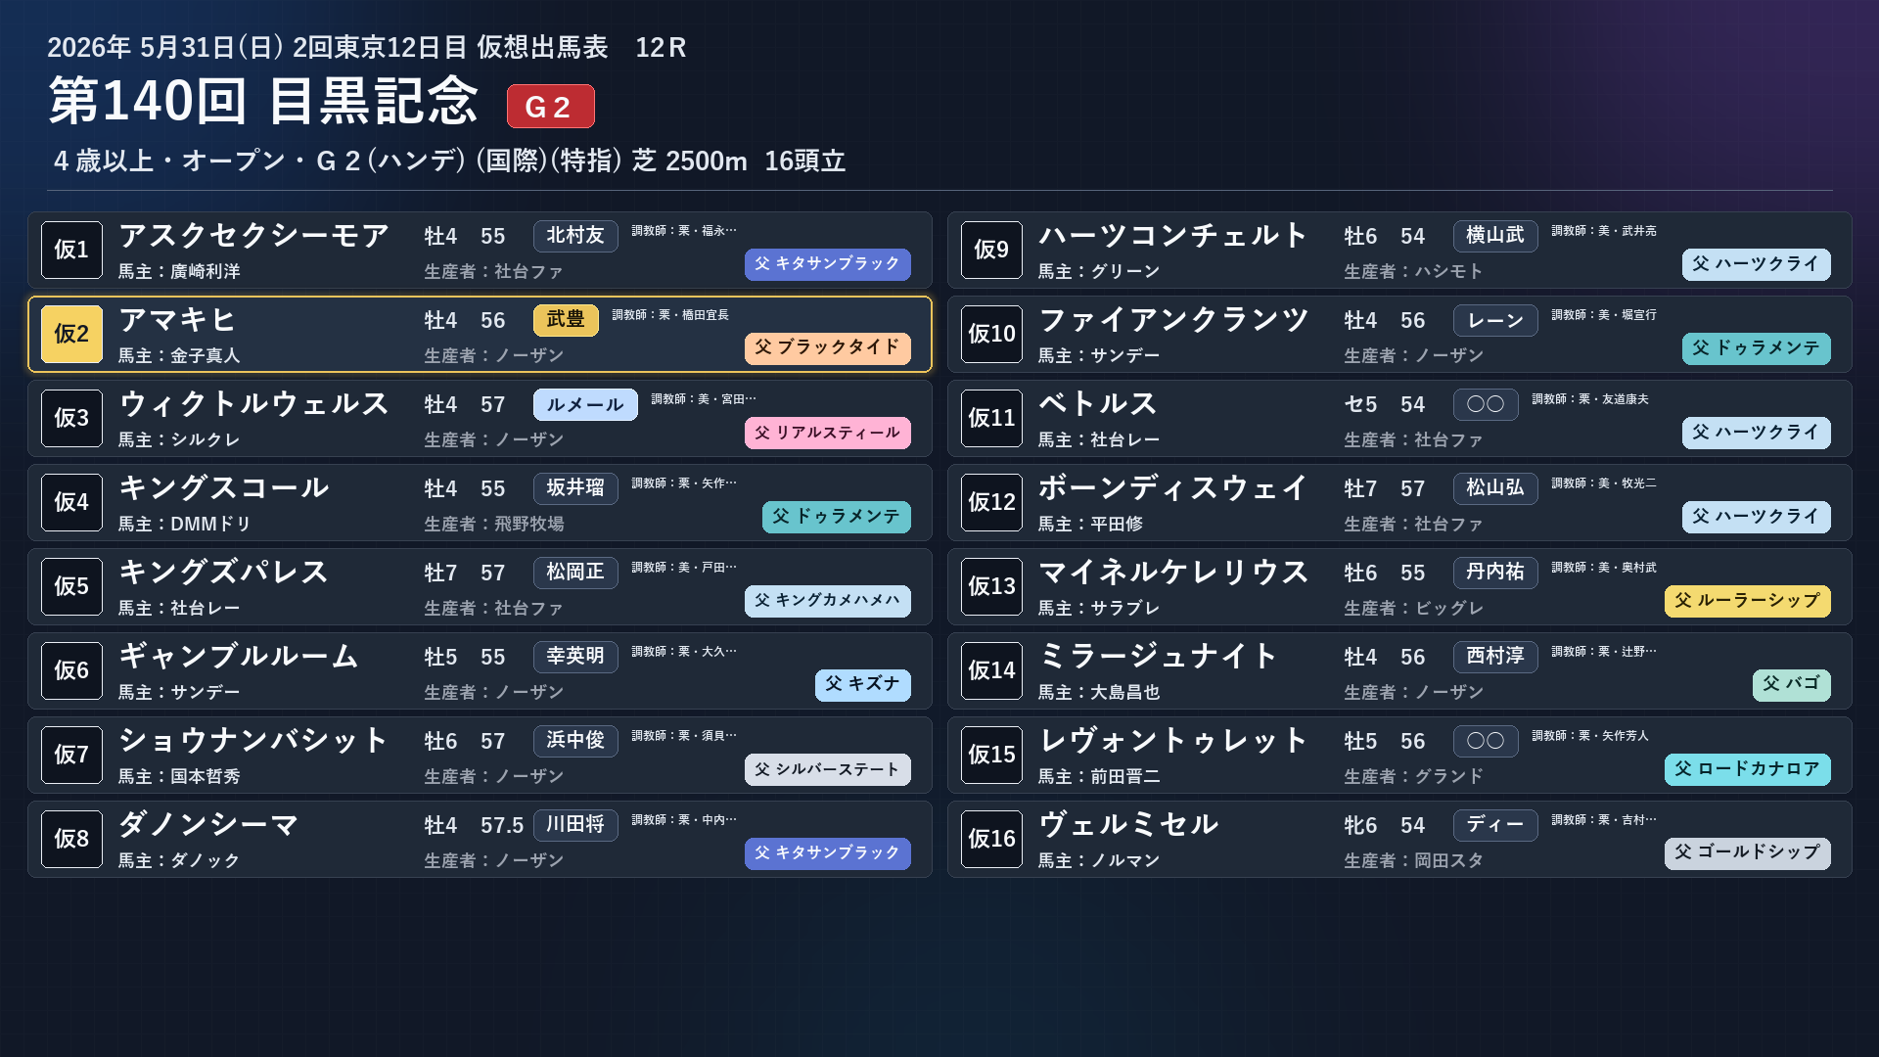Viewport: 1879px width, 1057px height.
Task: Click undecided jockey tag for ベトルス
Action: click(1486, 404)
